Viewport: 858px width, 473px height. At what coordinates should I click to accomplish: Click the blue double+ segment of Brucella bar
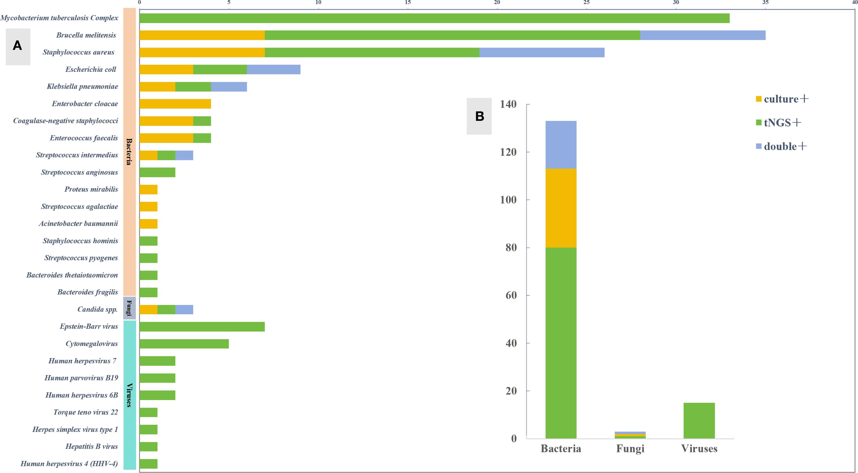[703, 35]
